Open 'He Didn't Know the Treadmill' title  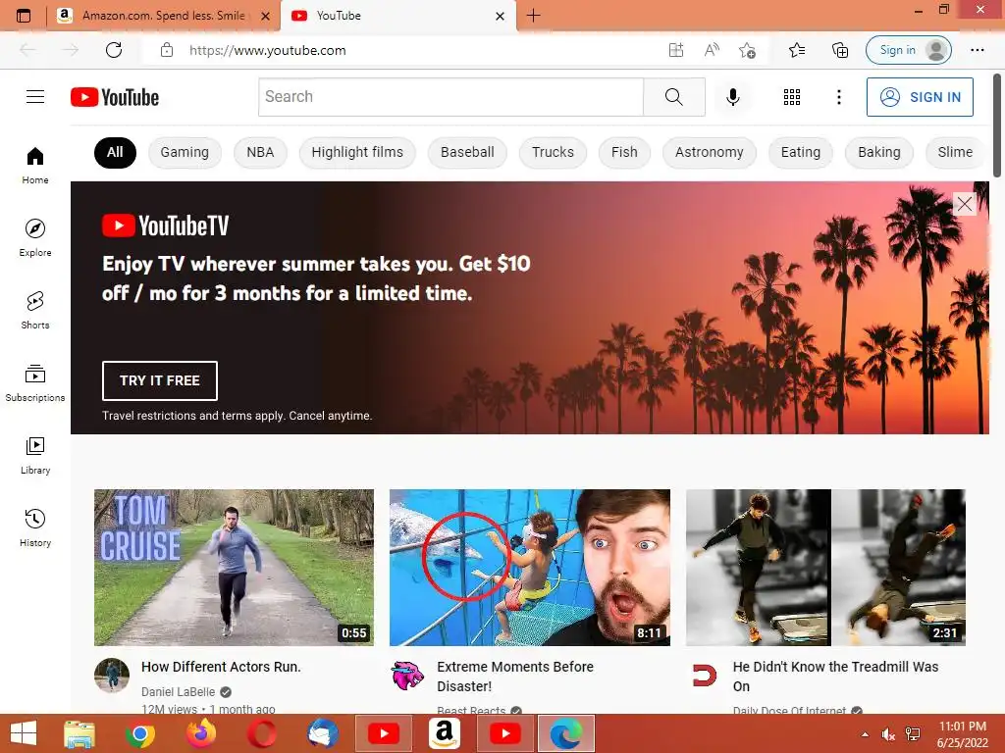[835, 677]
